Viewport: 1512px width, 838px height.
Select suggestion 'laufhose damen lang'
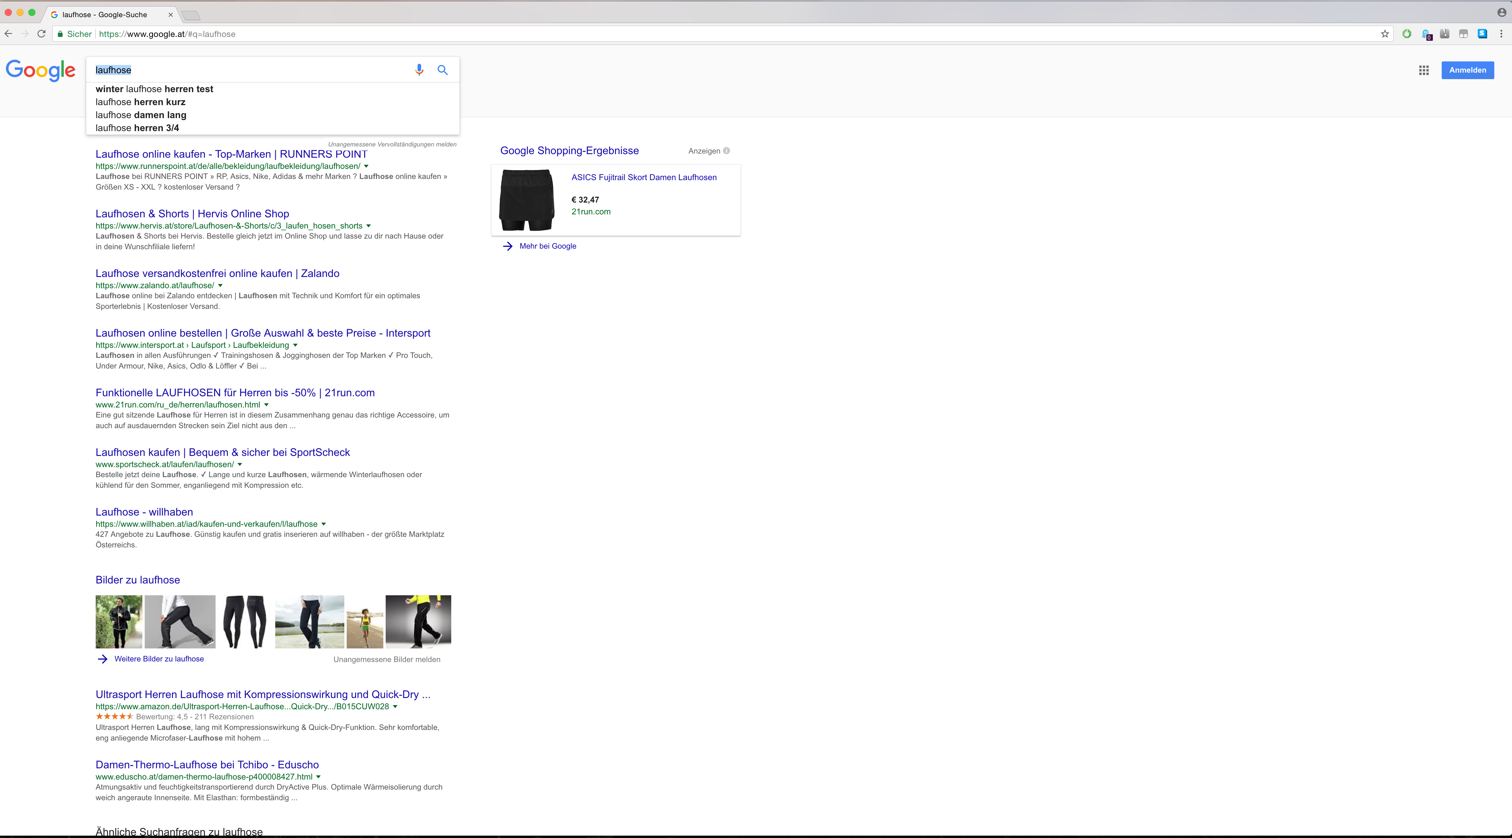[x=141, y=115]
